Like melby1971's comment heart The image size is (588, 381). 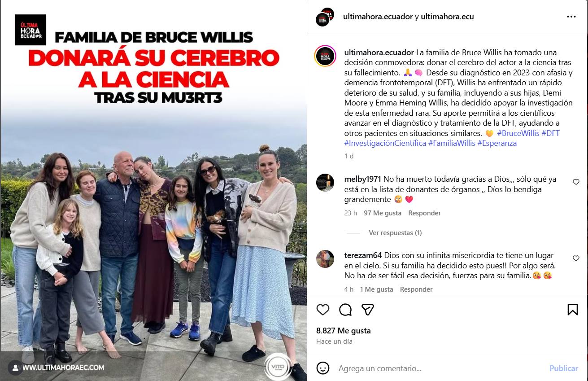click(576, 182)
